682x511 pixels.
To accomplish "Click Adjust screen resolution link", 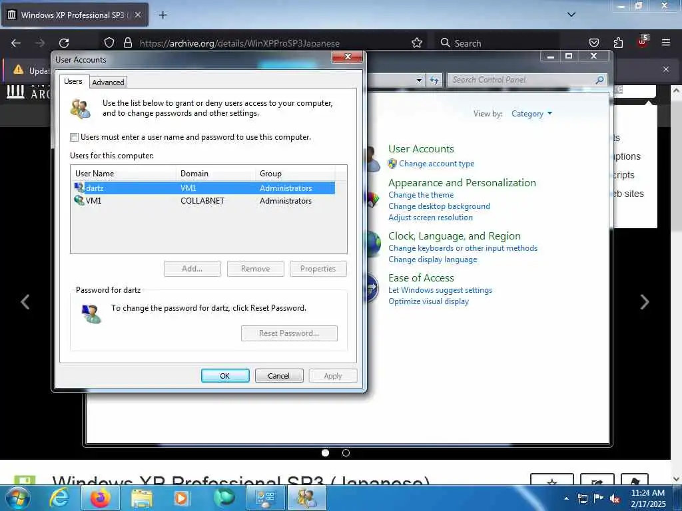I will 431,218.
